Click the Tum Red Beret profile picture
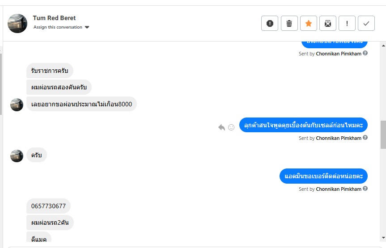 17,23
